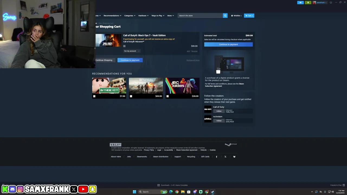Open the 'For my account' purchase dropdown
This screenshot has height=195, width=347.
click(132, 51)
